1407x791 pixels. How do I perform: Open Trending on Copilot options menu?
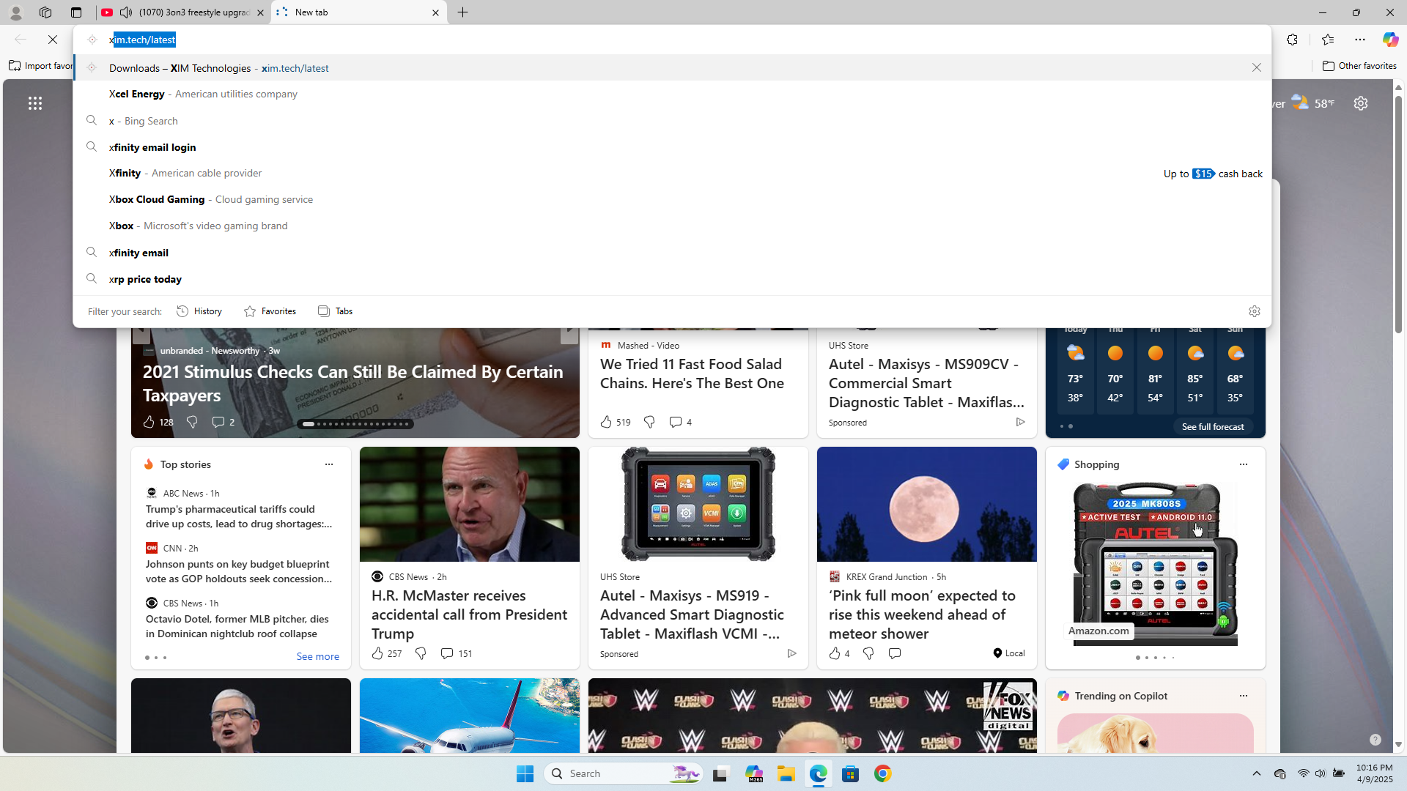tap(1244, 696)
